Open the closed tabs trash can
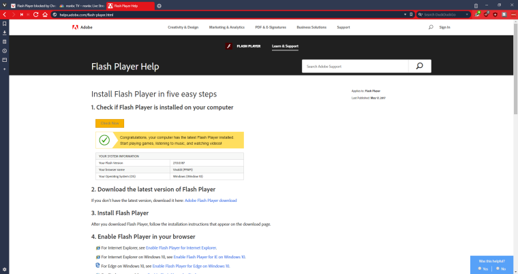This screenshot has height=274, width=518. pos(476,5)
